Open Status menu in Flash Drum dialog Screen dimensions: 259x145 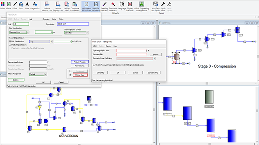[54, 19]
